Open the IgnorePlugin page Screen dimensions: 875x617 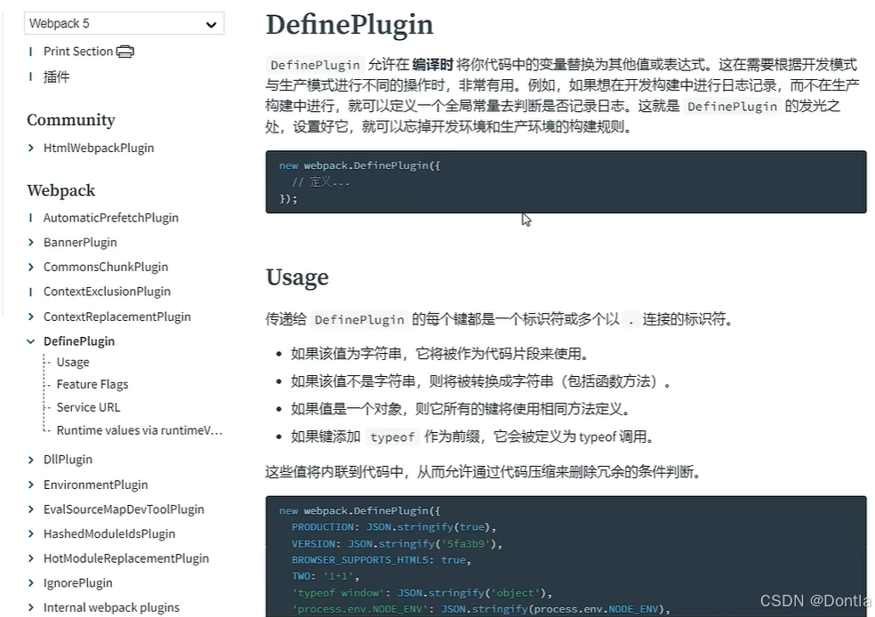coord(78,582)
